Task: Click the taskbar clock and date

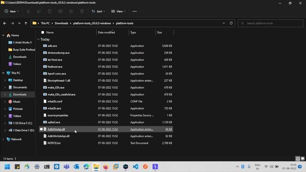Action: click(289, 167)
